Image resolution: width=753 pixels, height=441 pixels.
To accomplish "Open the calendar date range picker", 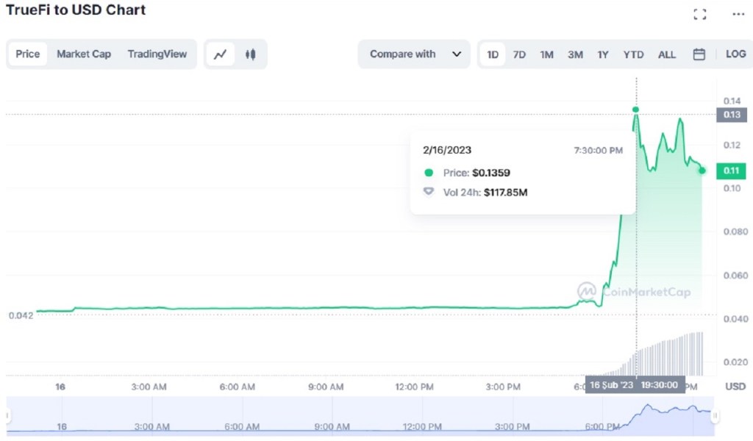I will (699, 54).
